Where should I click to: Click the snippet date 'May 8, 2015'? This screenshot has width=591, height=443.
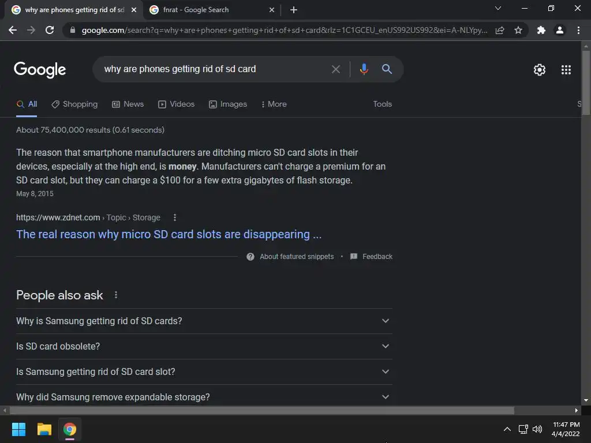[35, 194]
